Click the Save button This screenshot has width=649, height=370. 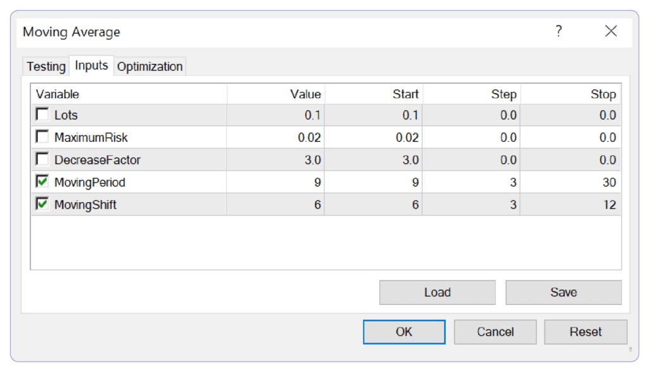(x=563, y=292)
